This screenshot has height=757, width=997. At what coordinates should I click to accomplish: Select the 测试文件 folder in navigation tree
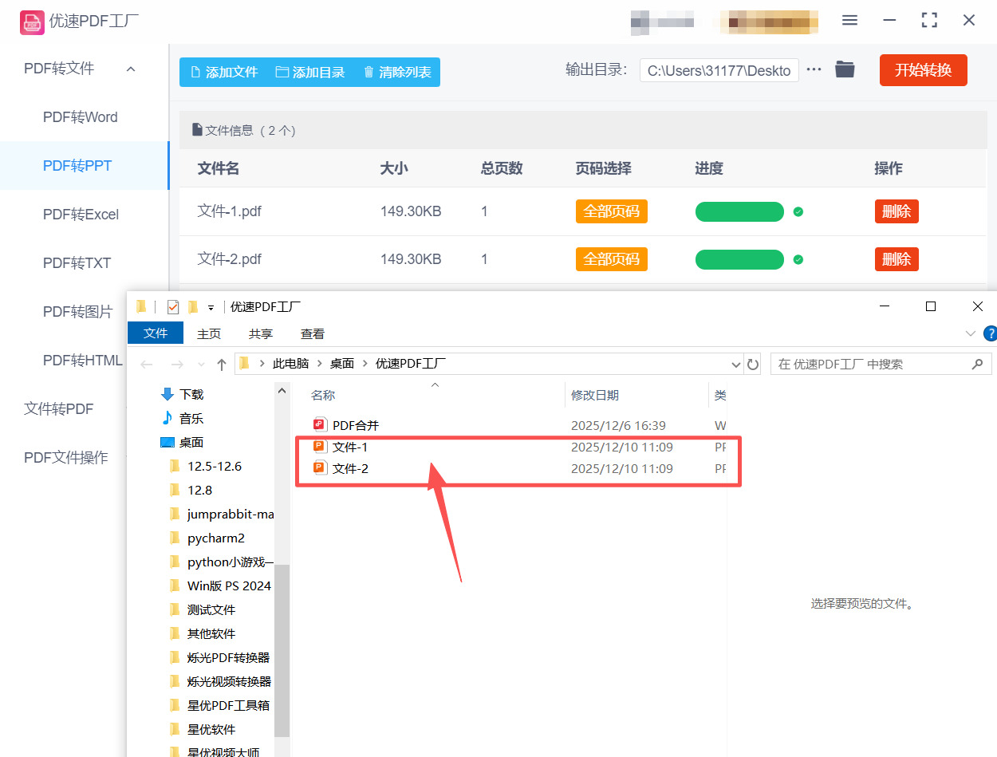click(x=211, y=609)
